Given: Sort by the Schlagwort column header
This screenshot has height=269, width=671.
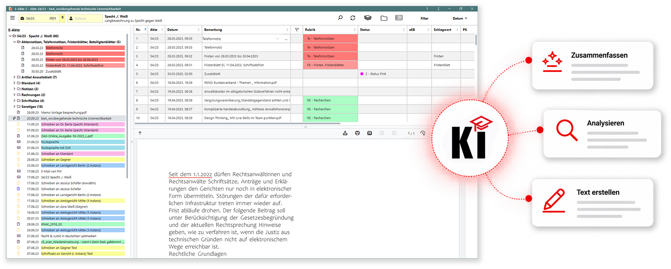Looking at the screenshot, I should (x=445, y=30).
